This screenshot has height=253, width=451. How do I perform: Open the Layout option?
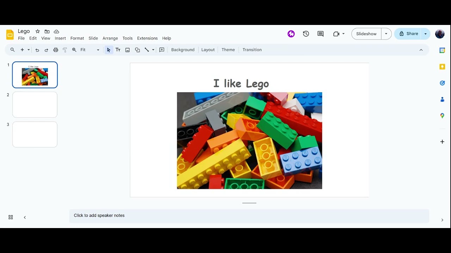tap(208, 50)
